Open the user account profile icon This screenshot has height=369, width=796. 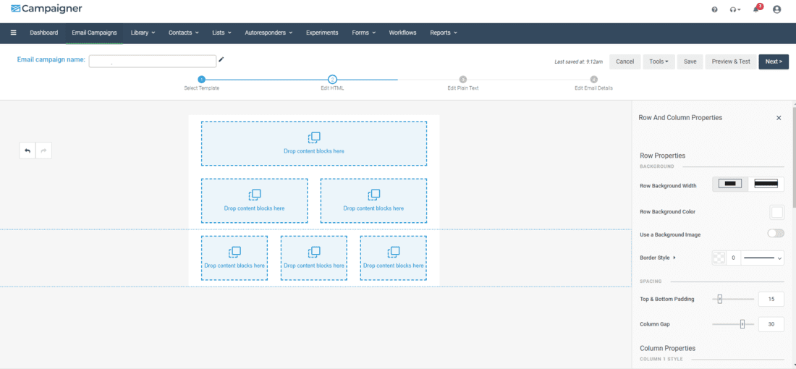777,9
